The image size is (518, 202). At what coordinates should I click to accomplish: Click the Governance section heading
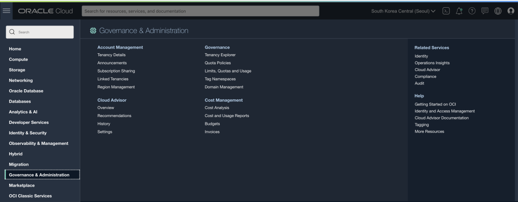pyautogui.click(x=217, y=48)
